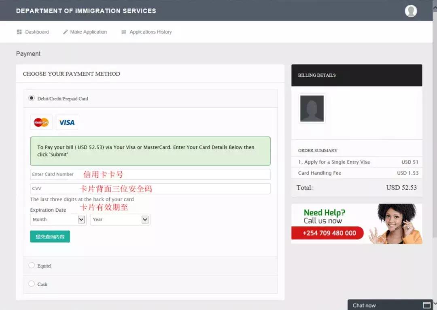Focus the Enter Card Number field

[x=150, y=174]
